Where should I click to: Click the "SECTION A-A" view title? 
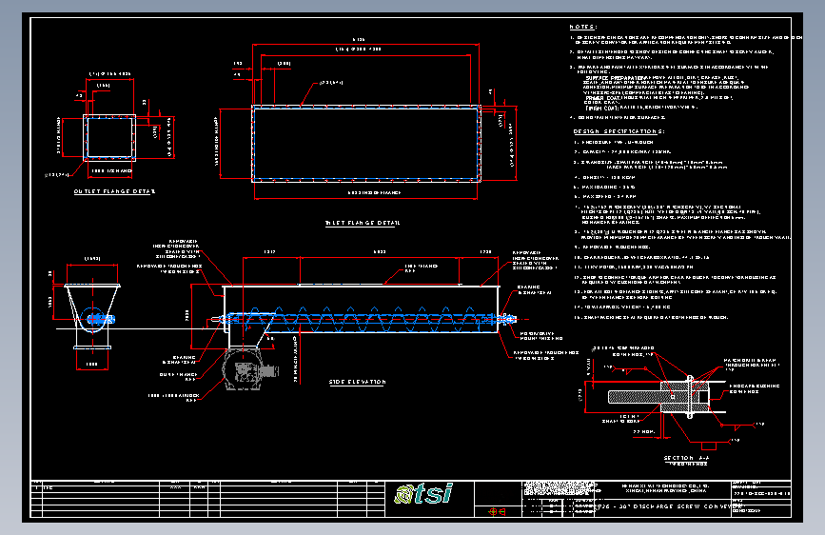click(x=687, y=458)
